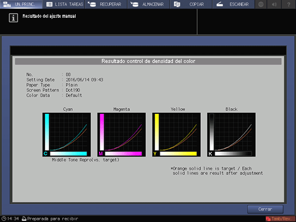Click the Preparada para recibir status text
This screenshot has height=222, width=296.
pyautogui.click(x=53, y=219)
